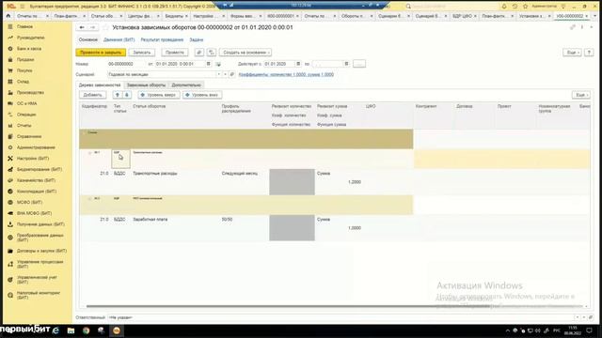Open the Главное section icon
The height and width of the screenshot is (338, 602).
[x=10, y=27]
